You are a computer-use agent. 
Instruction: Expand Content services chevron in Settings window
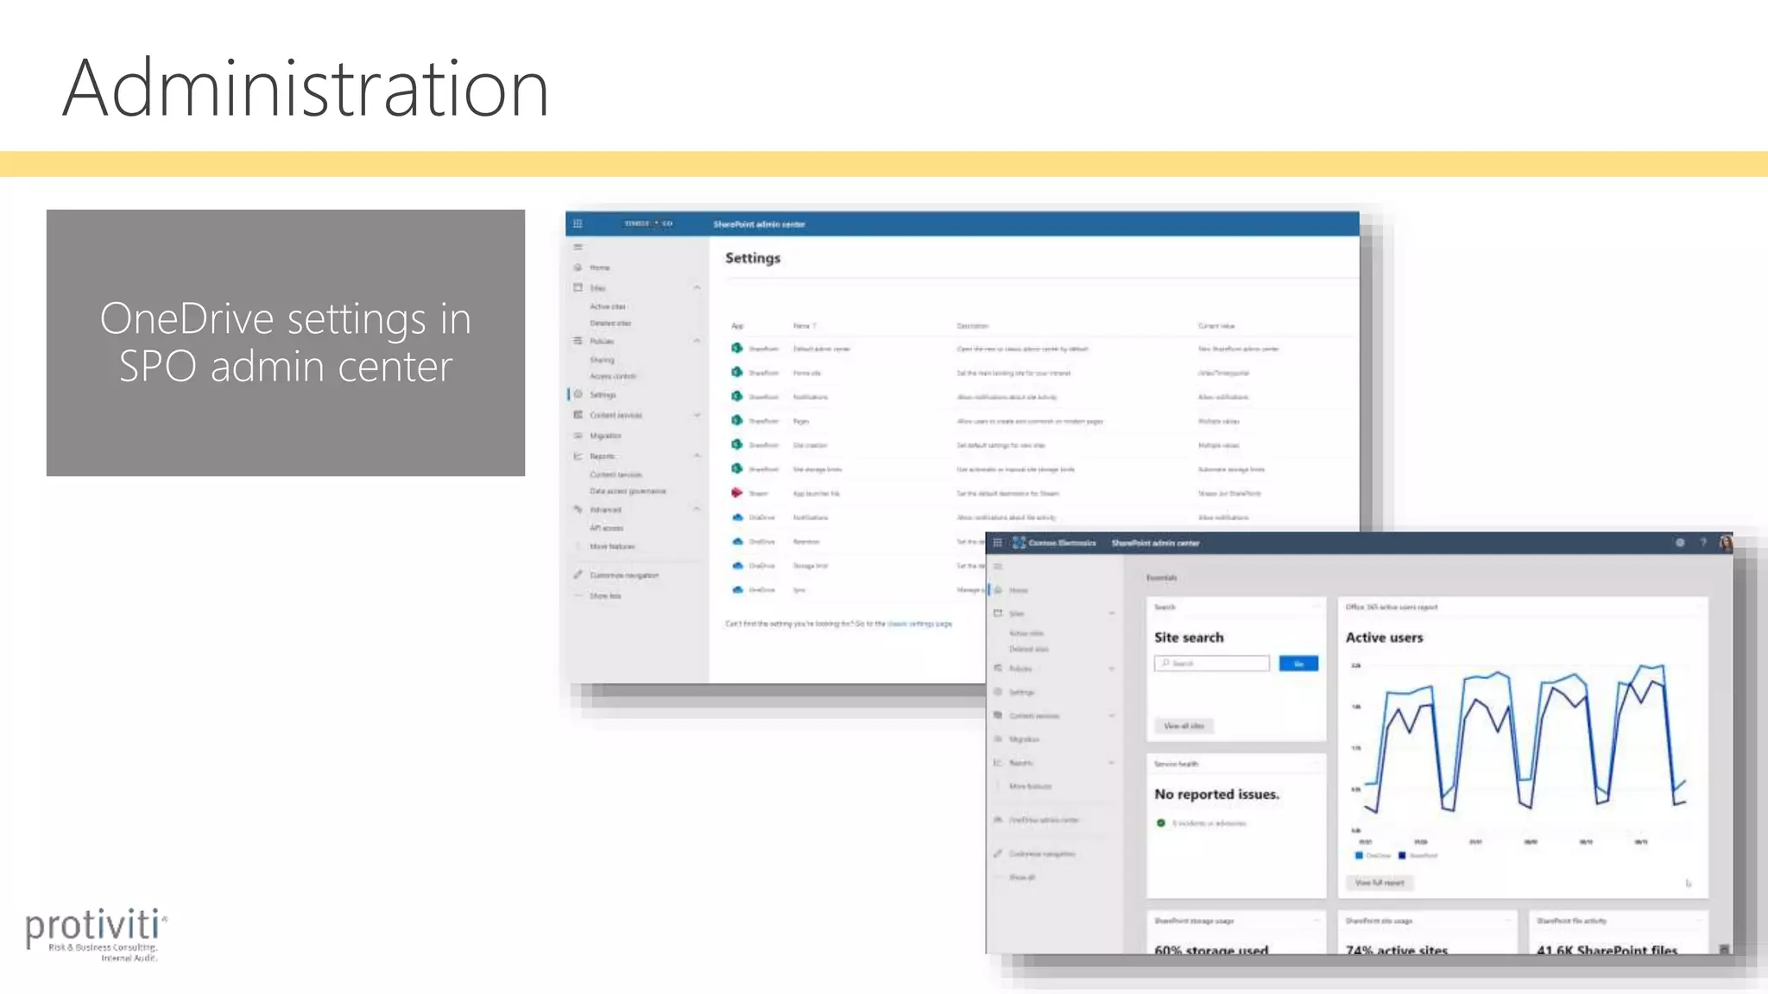(x=697, y=415)
